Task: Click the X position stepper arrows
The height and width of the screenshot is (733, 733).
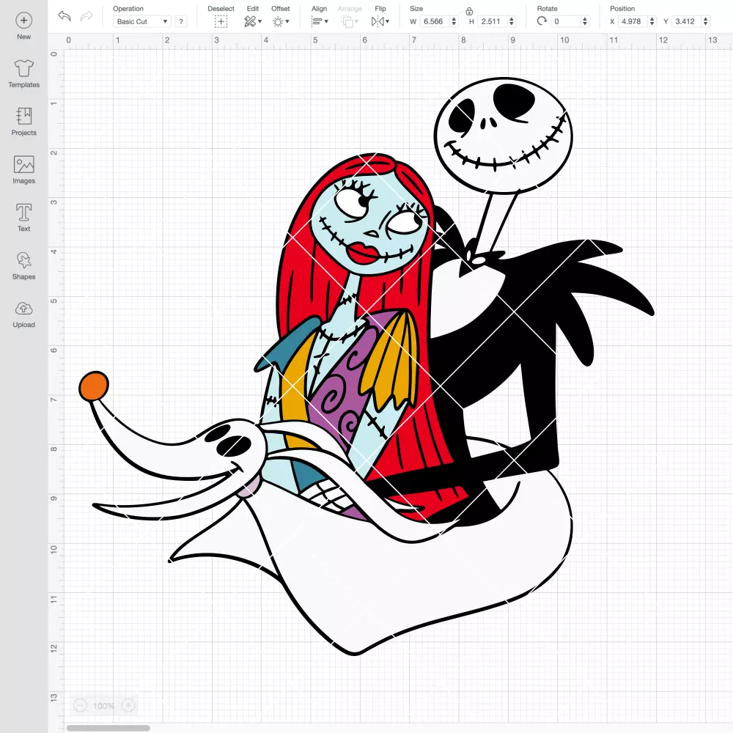Action: point(652,21)
